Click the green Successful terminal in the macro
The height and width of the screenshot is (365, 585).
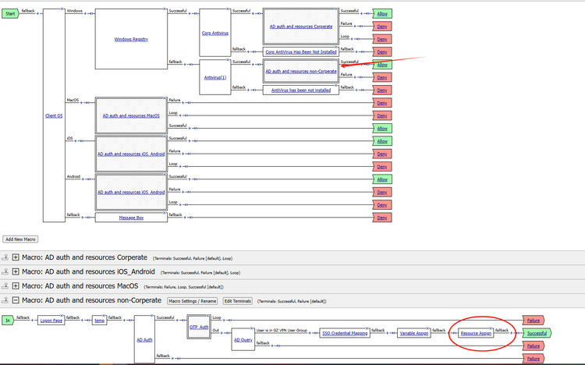pos(536,333)
